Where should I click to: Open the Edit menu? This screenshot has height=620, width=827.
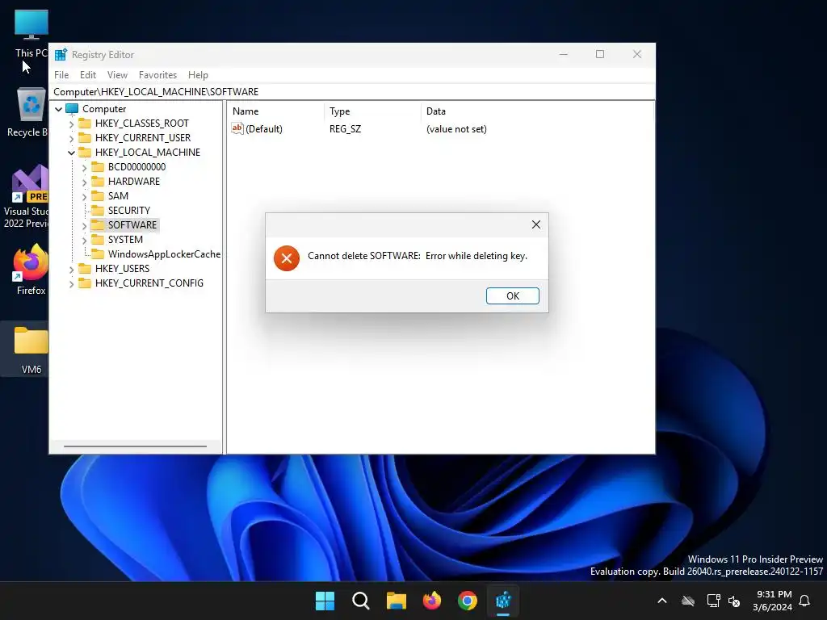point(87,75)
